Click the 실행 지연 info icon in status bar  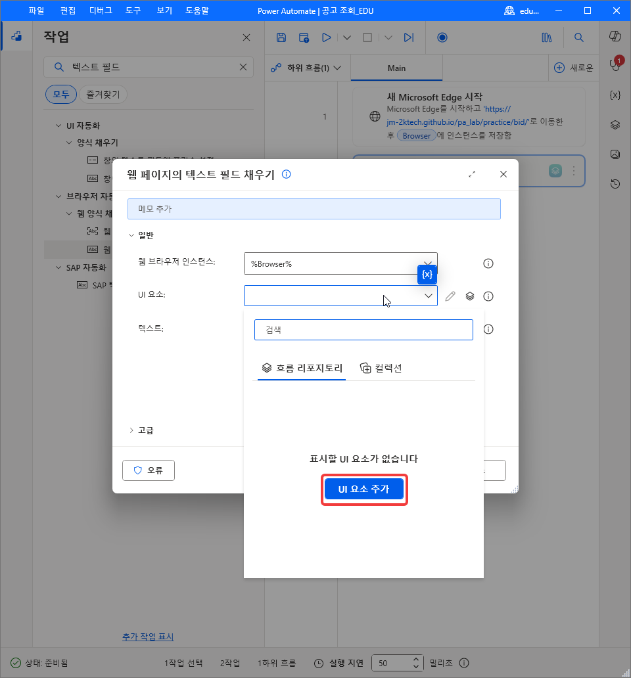[x=464, y=663]
